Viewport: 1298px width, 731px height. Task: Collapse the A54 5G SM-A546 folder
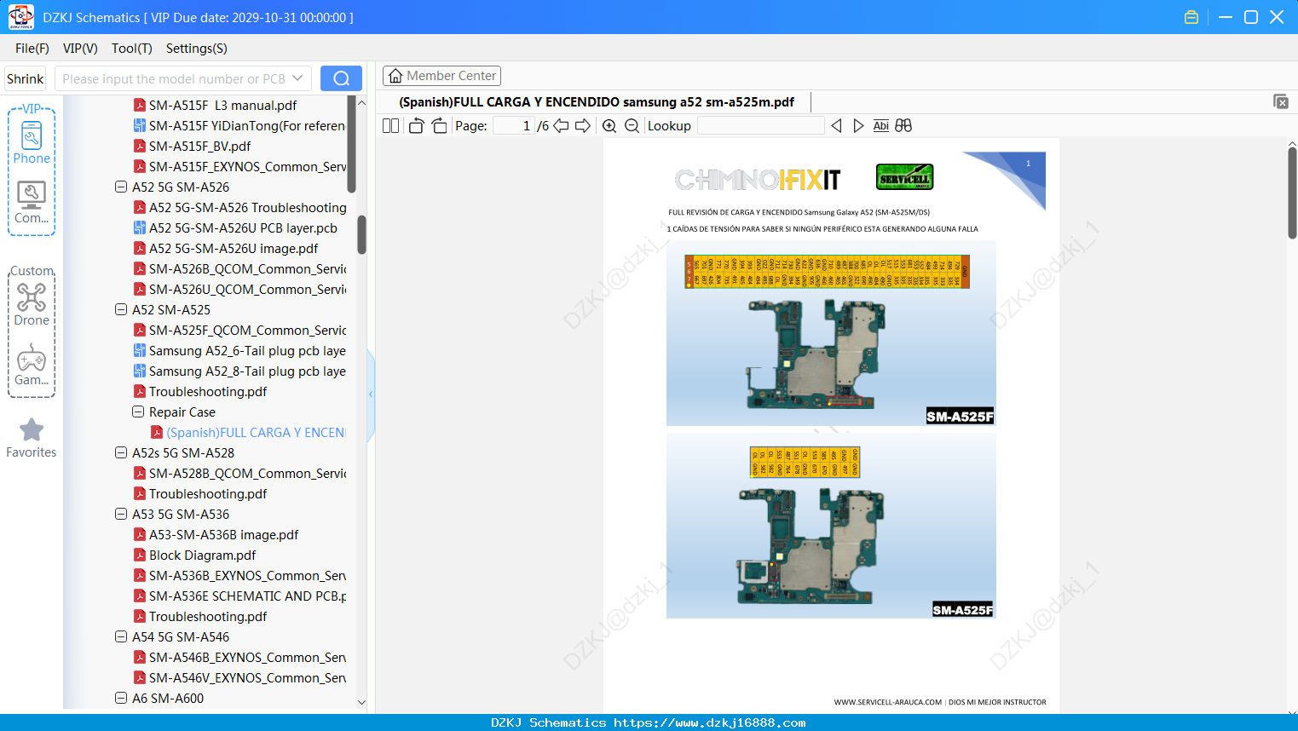tap(121, 636)
